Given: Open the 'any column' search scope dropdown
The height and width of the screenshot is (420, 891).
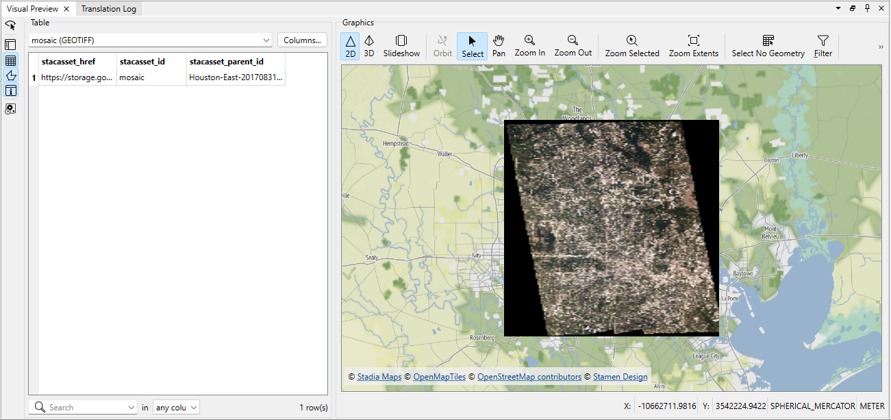Looking at the screenshot, I should pyautogui.click(x=176, y=408).
